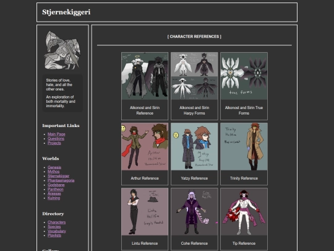Image resolution: width=334 pixels, height=251 pixels.
Task: Click the Directory sidebar heading
Action: [53, 214]
